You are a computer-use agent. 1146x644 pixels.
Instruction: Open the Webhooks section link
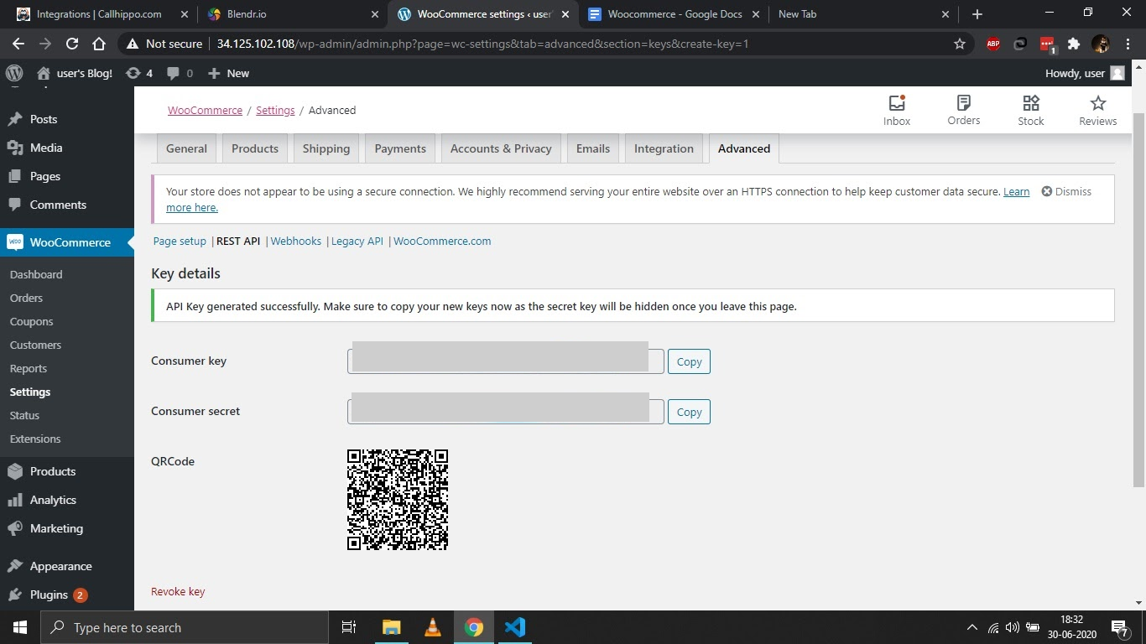pos(295,241)
